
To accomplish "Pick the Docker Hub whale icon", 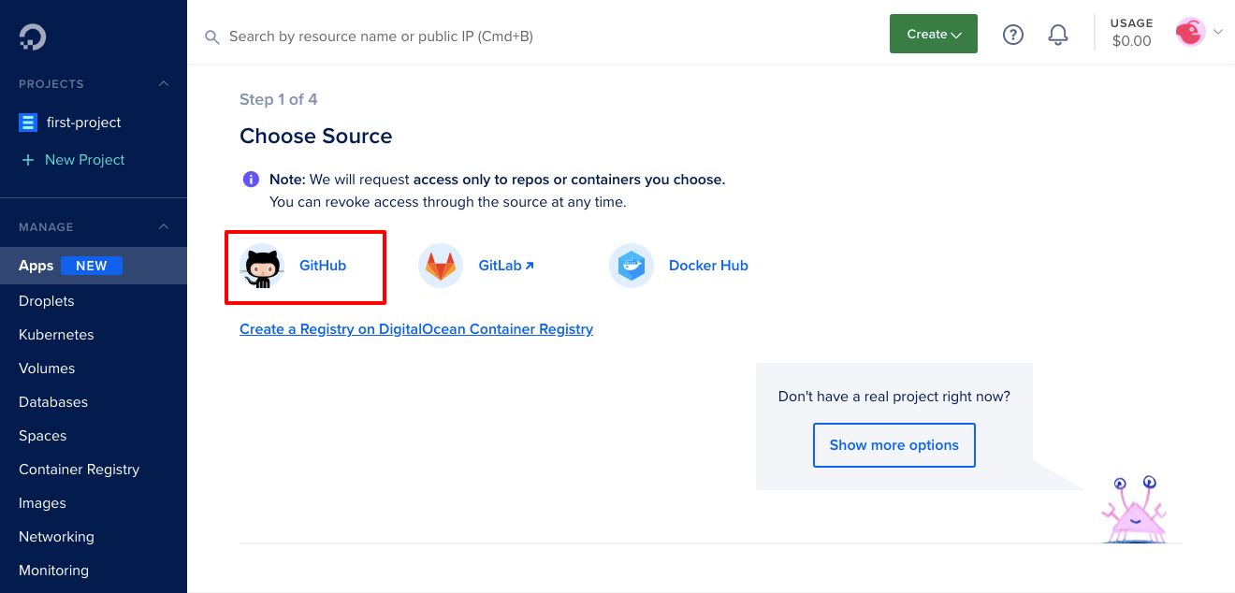I will pyautogui.click(x=631, y=266).
